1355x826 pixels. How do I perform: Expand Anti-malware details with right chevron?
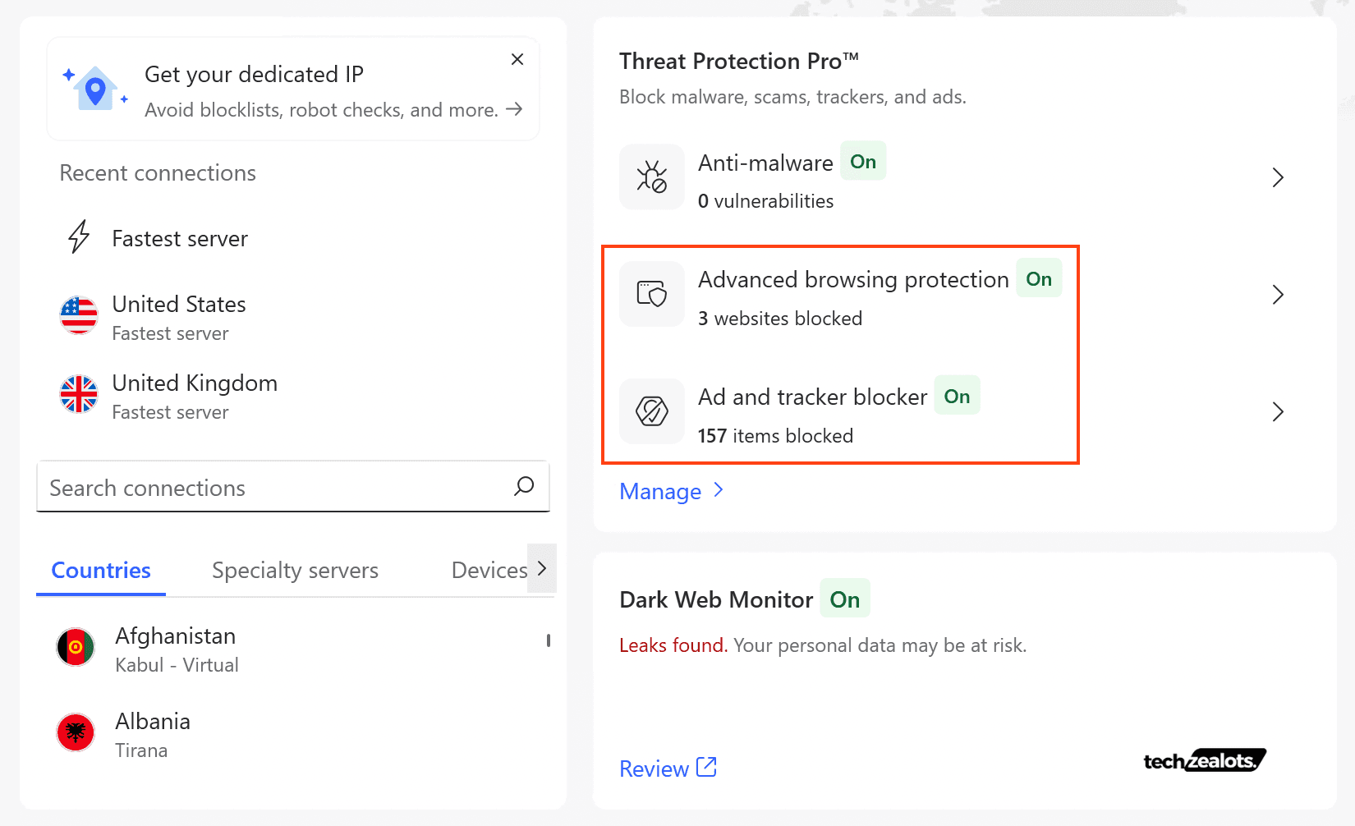[1278, 177]
